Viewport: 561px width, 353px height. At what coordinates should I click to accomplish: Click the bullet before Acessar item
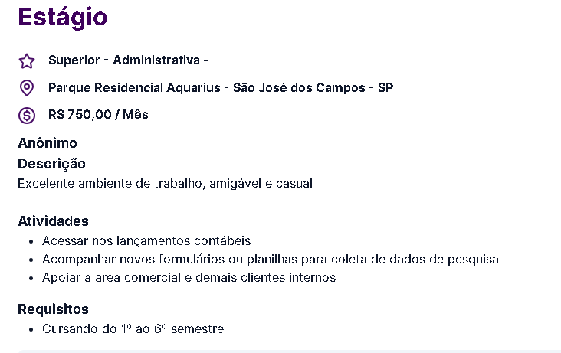point(31,242)
